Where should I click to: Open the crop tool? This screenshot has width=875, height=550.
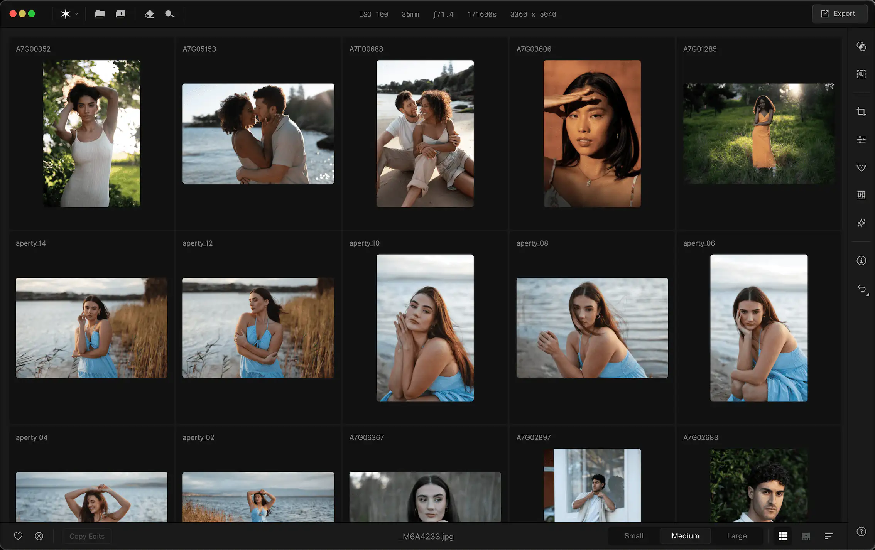(861, 112)
